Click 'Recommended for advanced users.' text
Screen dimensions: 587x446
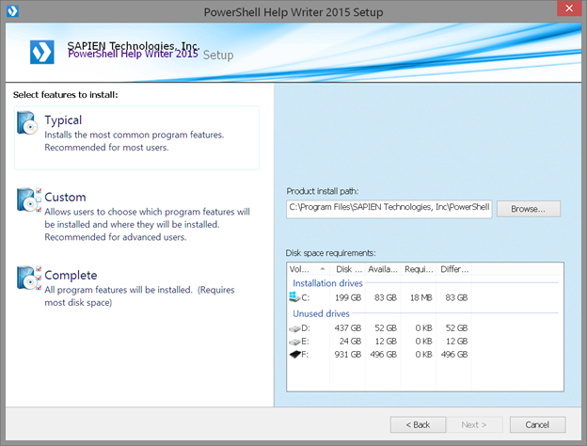point(116,237)
